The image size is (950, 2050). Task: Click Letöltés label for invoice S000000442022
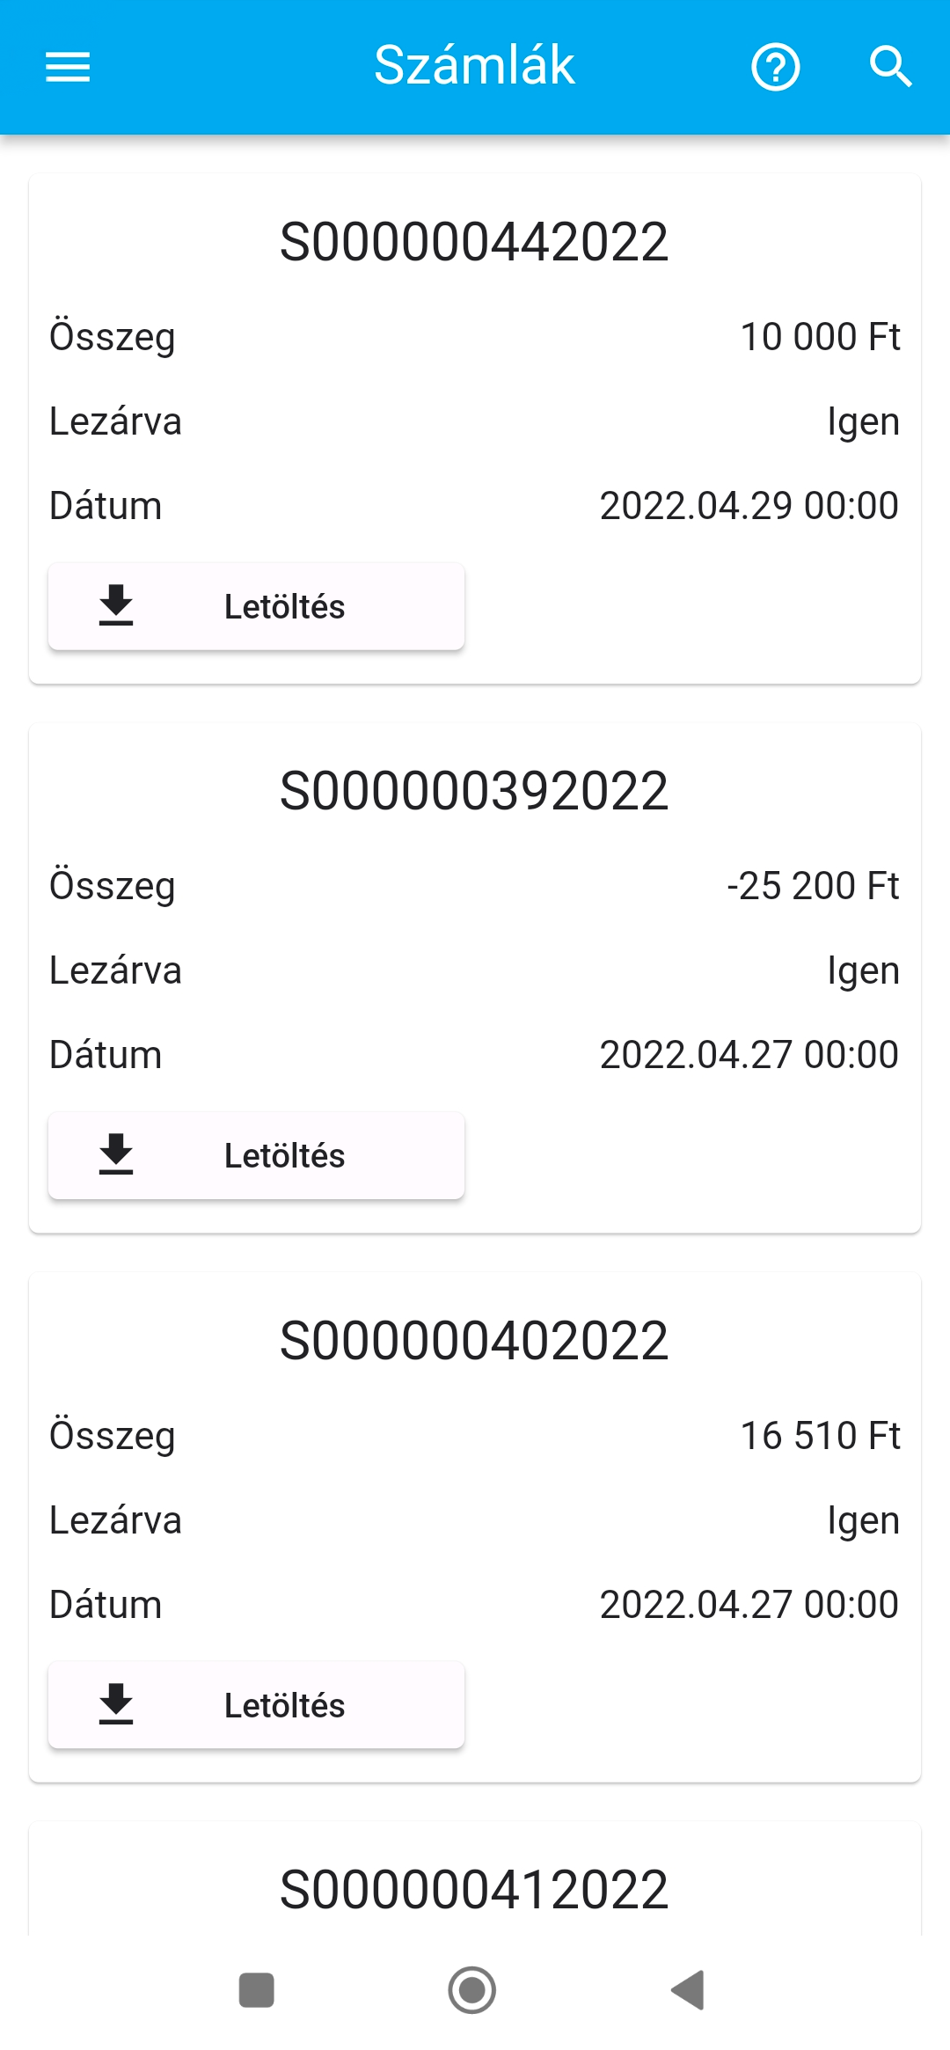click(x=284, y=607)
